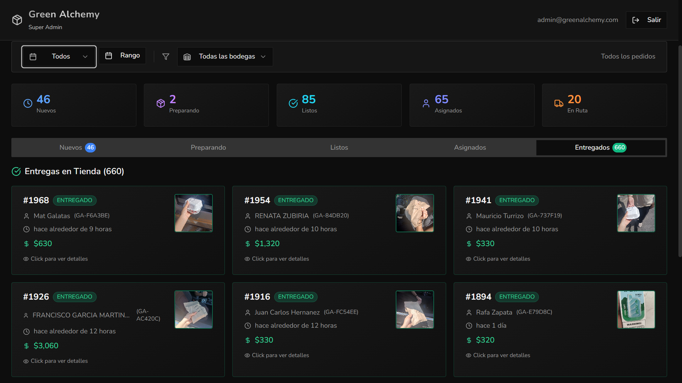Click the check-circle icon beside Entregas en Tienda
The width and height of the screenshot is (682, 383).
click(16, 172)
